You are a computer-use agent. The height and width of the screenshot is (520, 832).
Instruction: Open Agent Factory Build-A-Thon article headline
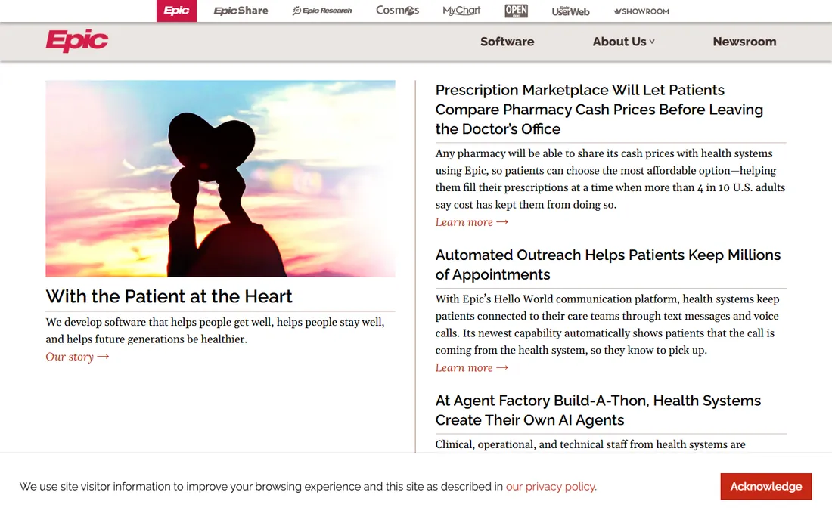point(598,410)
